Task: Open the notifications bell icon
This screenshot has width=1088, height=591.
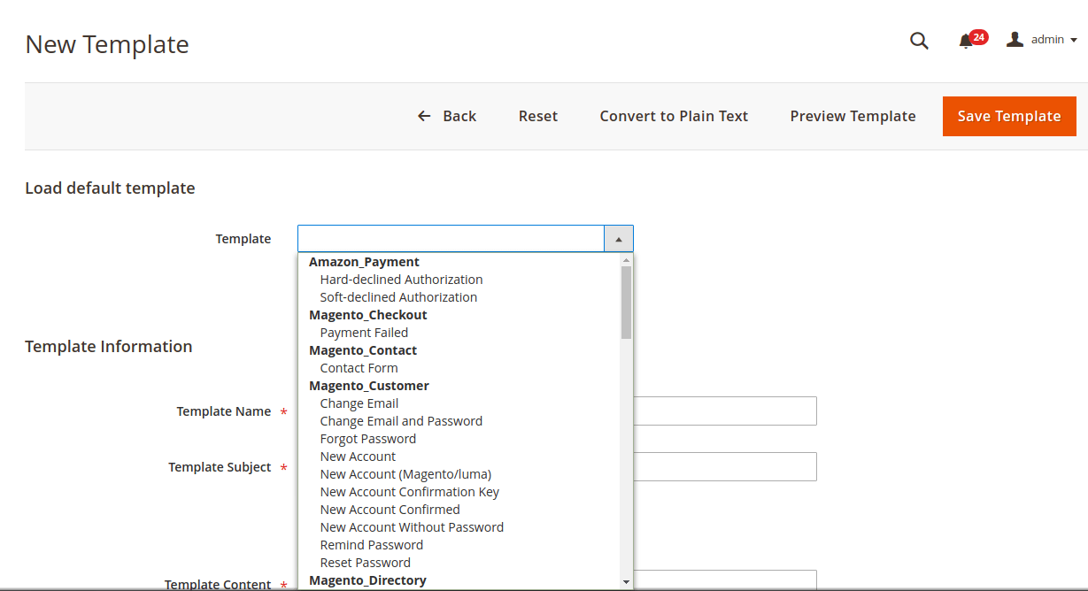Action: (x=966, y=42)
